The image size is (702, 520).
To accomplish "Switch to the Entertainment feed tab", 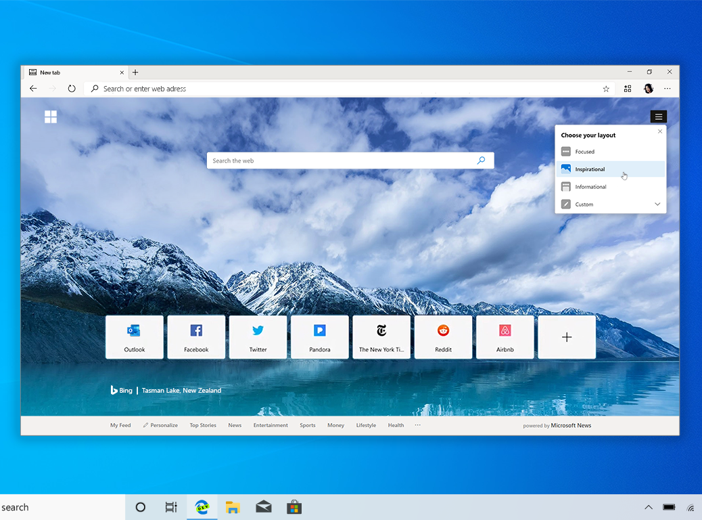I will pyautogui.click(x=271, y=425).
